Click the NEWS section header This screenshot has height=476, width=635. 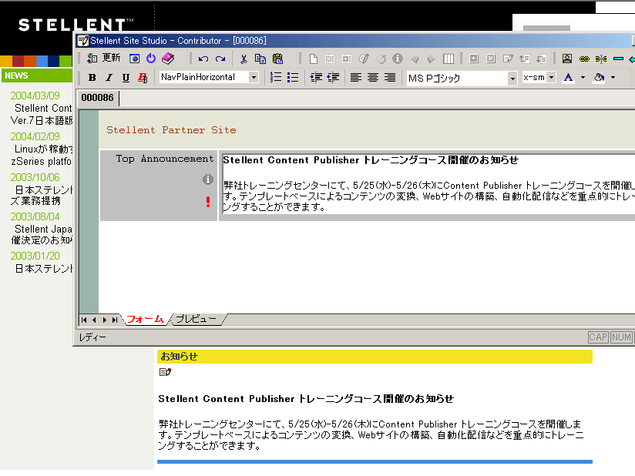pyautogui.click(x=36, y=75)
